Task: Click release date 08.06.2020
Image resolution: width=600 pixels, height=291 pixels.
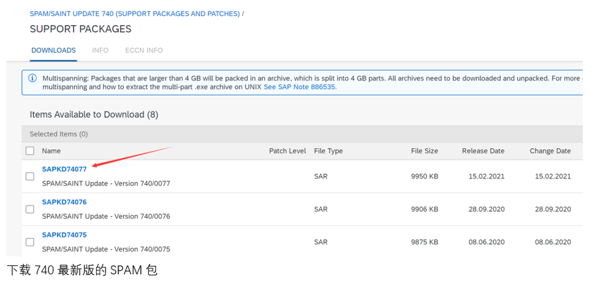Action: point(486,242)
